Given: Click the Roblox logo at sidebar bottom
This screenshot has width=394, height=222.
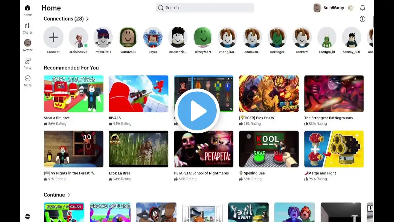Looking at the screenshot, I should [x=27, y=216].
